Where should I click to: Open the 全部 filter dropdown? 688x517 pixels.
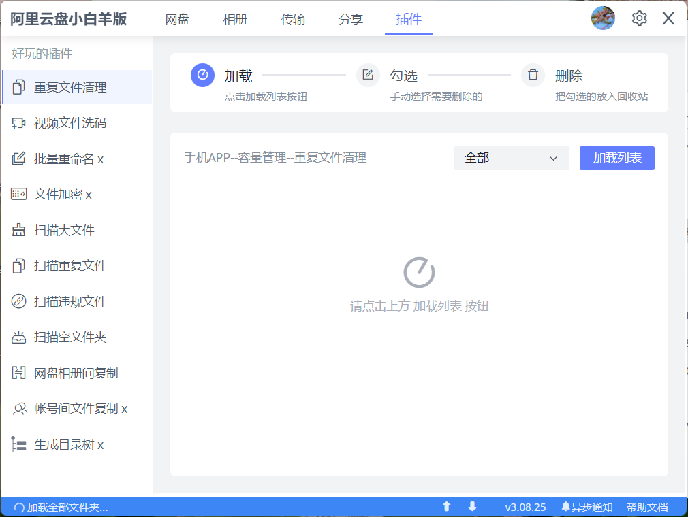511,159
